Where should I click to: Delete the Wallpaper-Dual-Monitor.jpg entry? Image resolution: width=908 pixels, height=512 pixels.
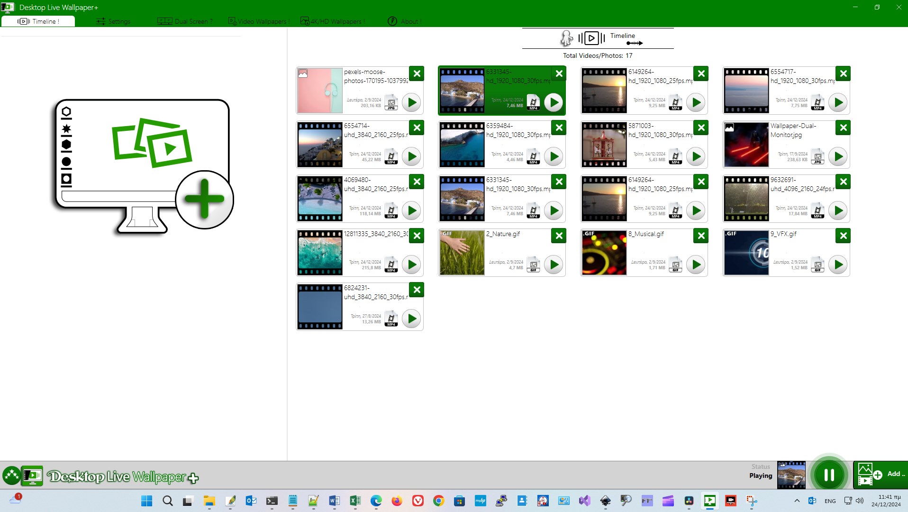pos(843,127)
